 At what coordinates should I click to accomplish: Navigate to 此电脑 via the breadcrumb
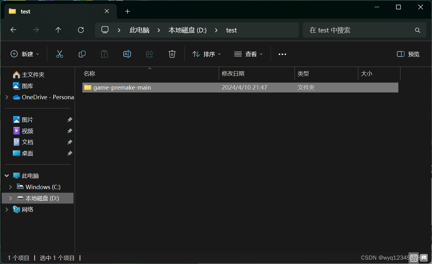139,30
